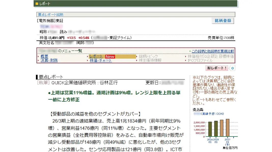This screenshot has width=272, height=152.
Task: Click the 株主優待情報 menu entry
Action: 150,60
